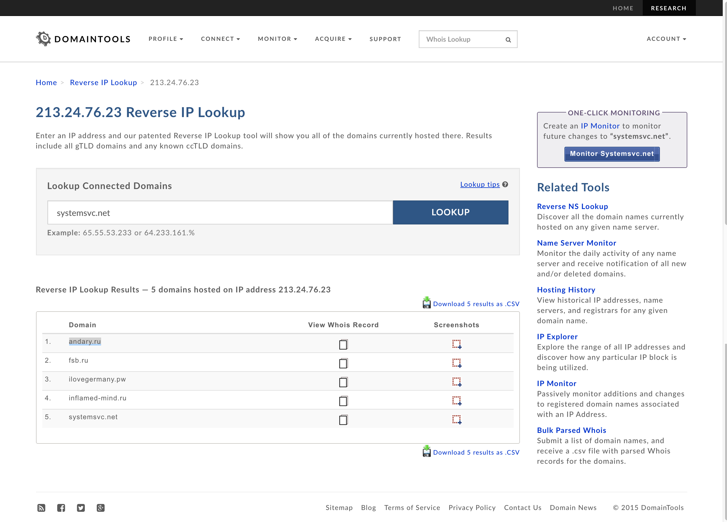
Task: Click the domain input field with systemsvc.net
Action: pyautogui.click(x=220, y=213)
